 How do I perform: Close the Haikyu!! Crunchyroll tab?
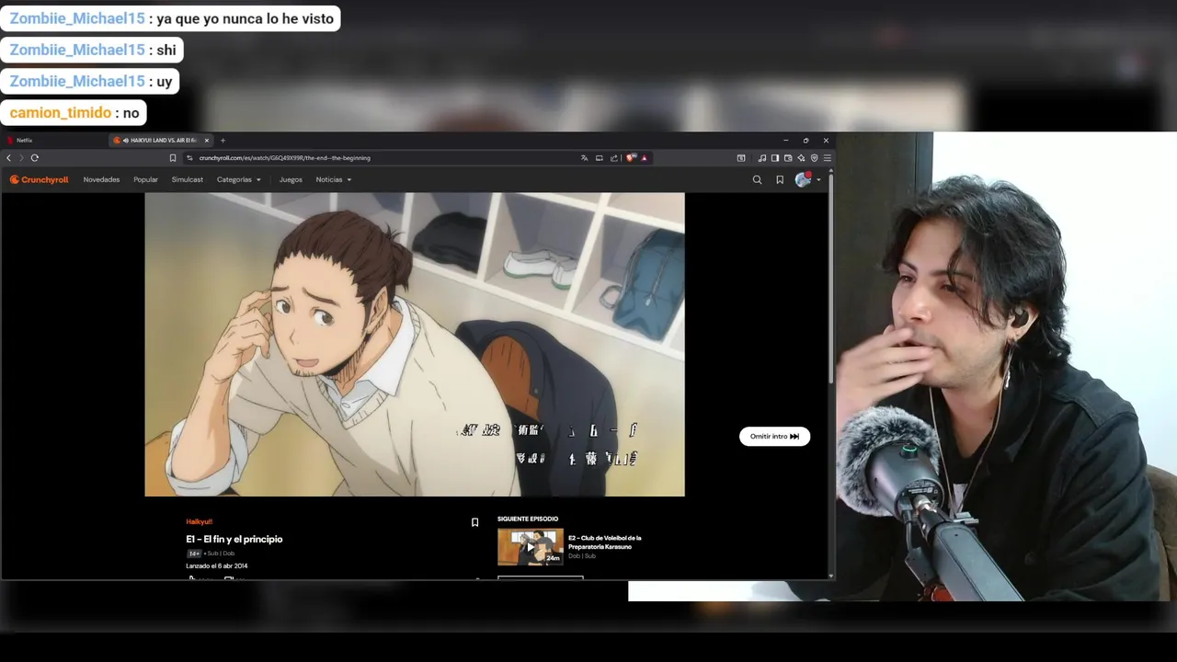(207, 141)
